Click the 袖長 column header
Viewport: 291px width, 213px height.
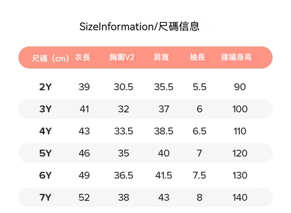(197, 57)
